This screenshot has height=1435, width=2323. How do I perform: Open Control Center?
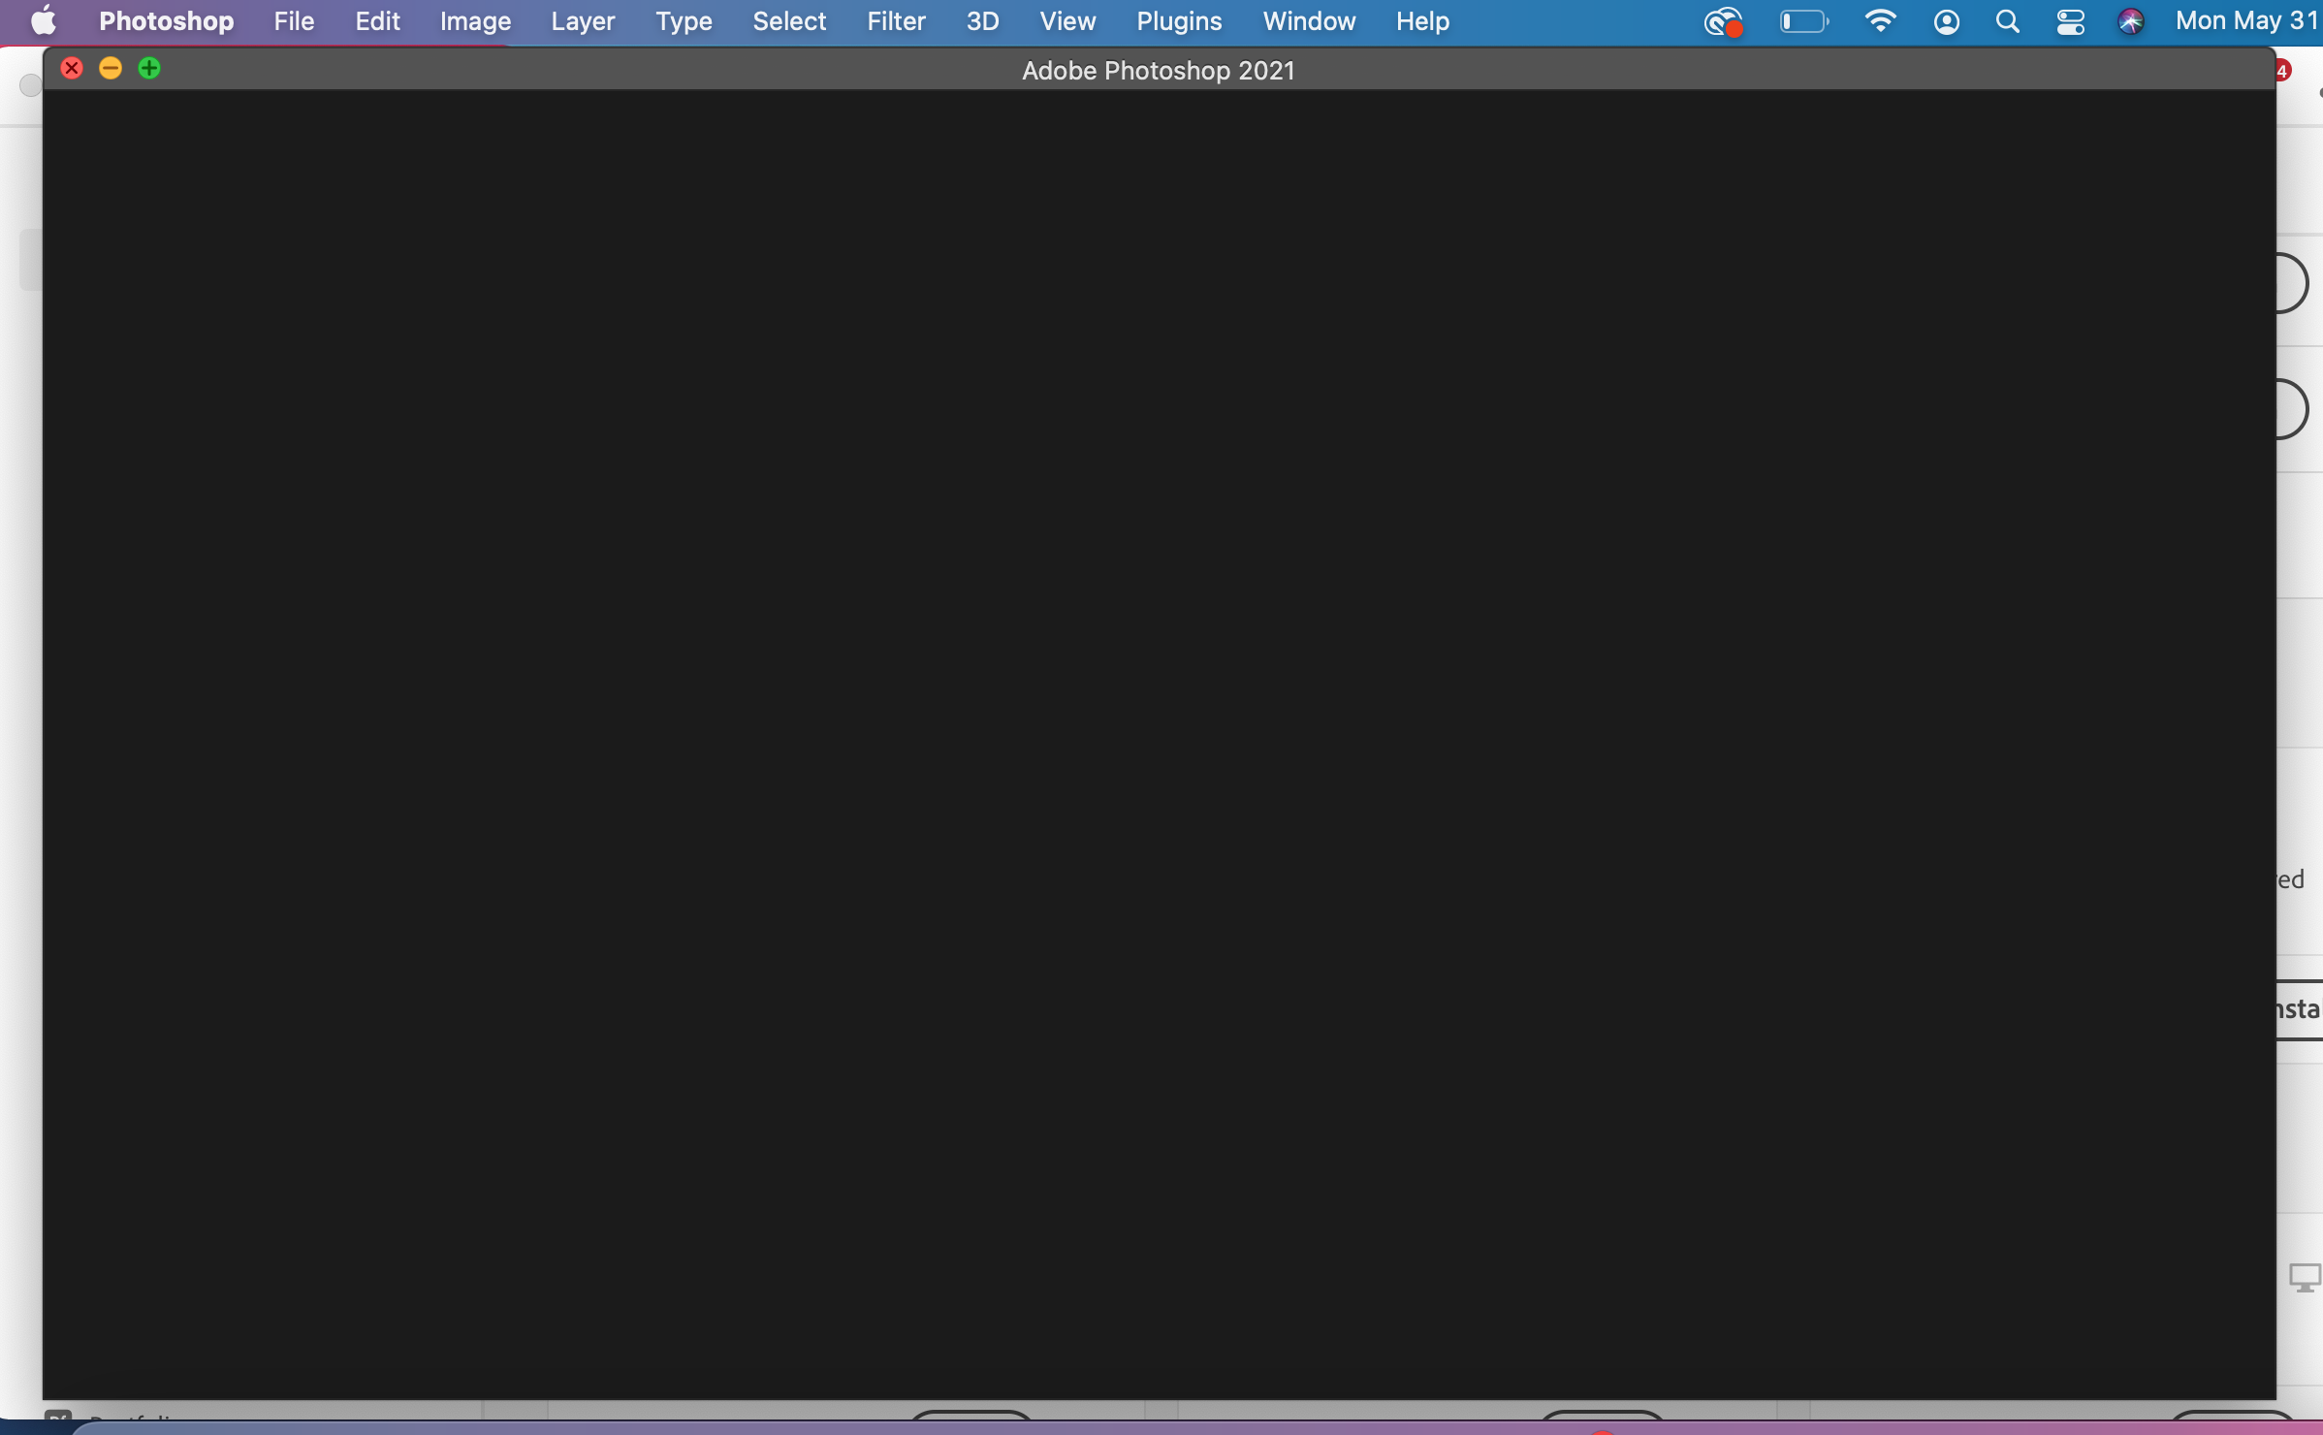point(2070,20)
